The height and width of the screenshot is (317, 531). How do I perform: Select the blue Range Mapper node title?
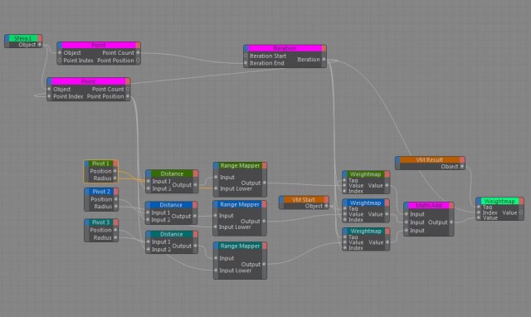[240, 205]
